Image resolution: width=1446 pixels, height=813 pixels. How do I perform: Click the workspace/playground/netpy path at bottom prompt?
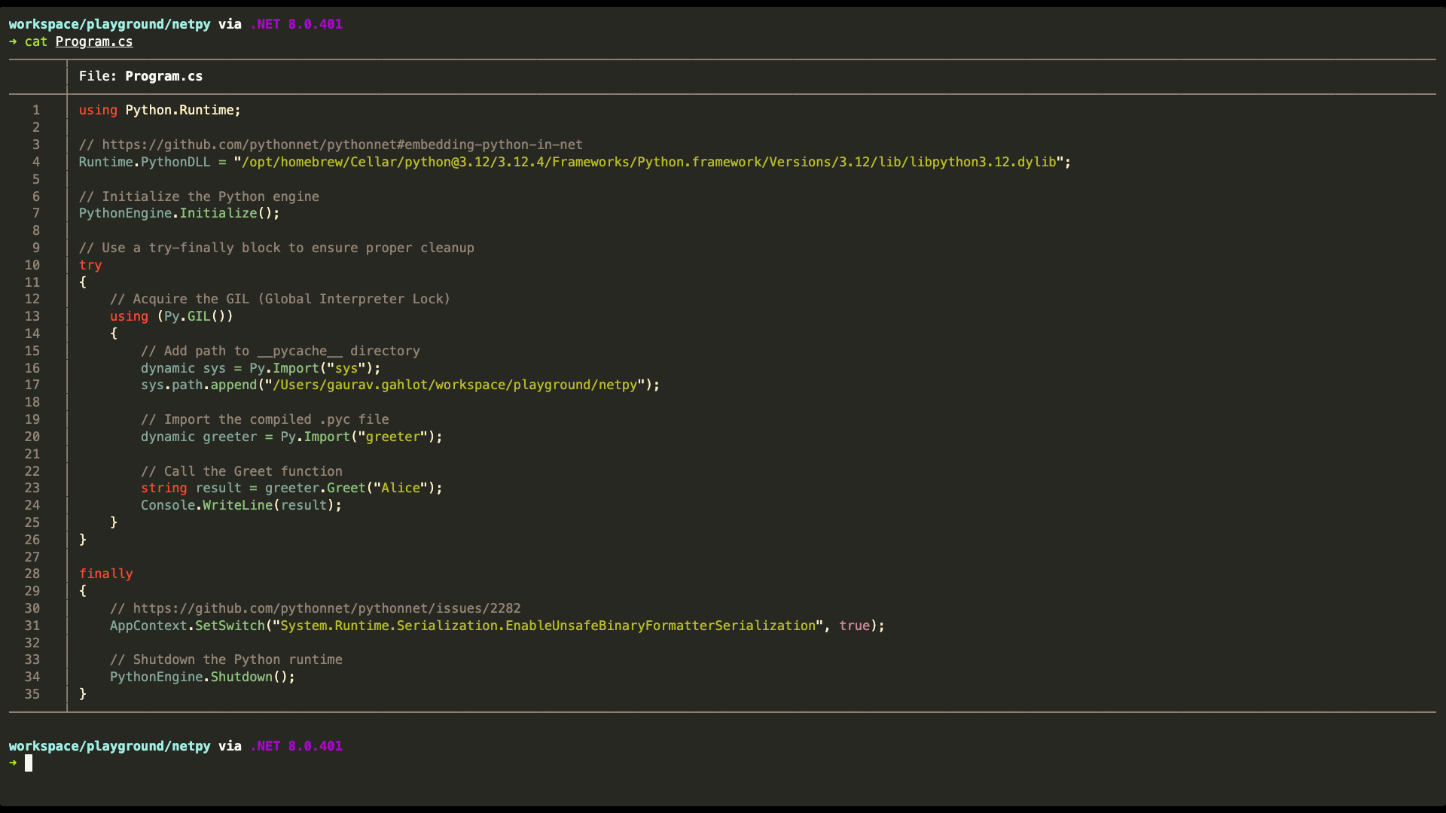click(x=110, y=746)
